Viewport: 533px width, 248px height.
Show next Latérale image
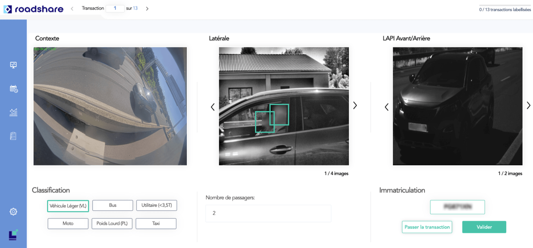pyautogui.click(x=355, y=105)
